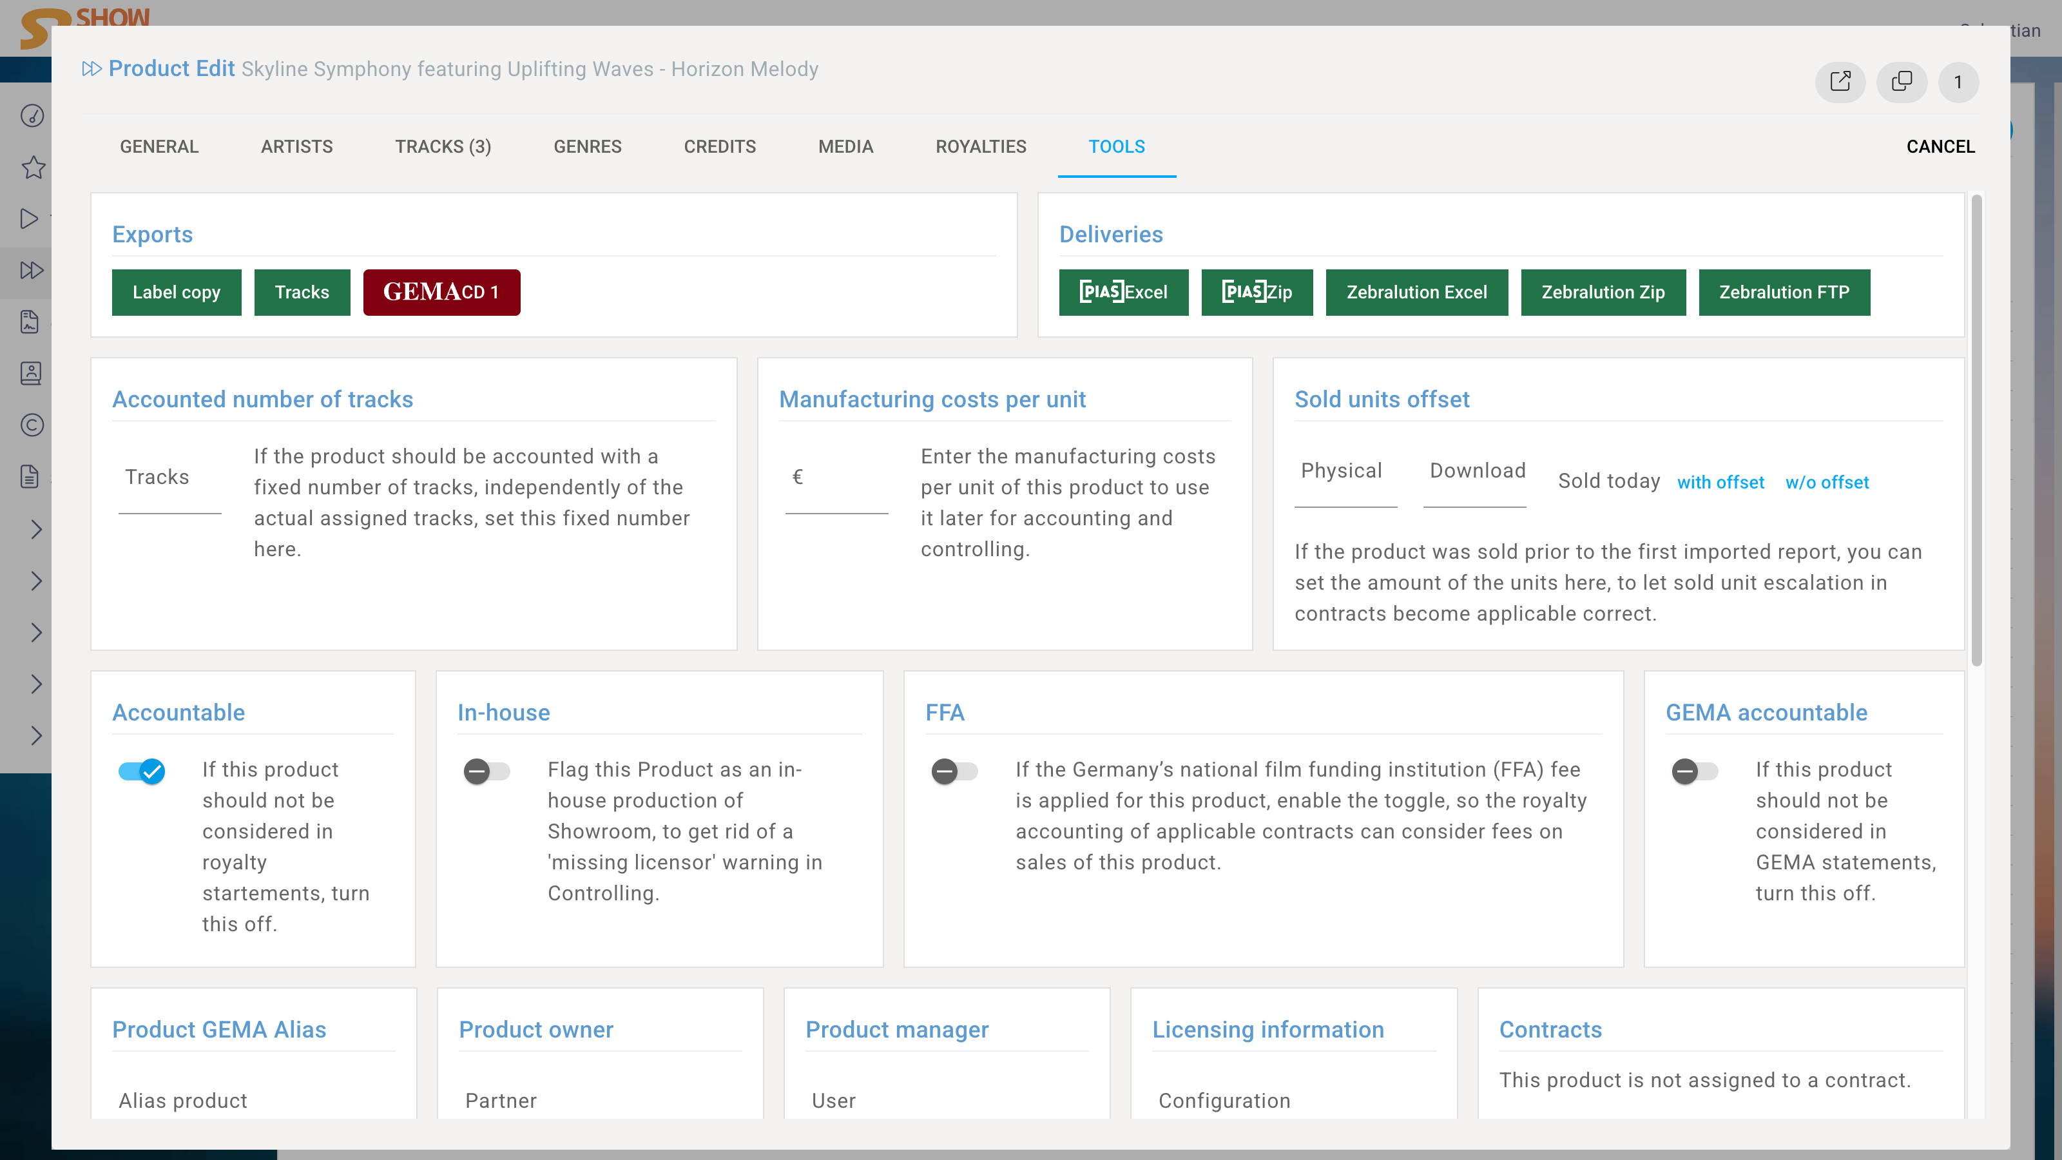Expand the first collapsed sidebar section
This screenshot has width=2062, height=1160.
click(37, 529)
